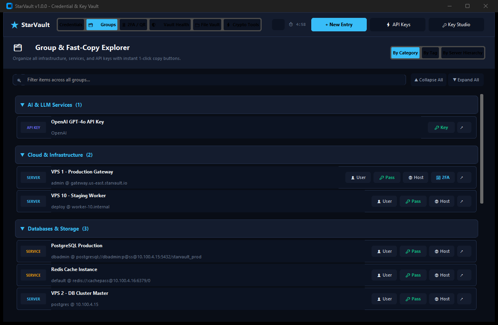Viewport: 498px width, 325px height.
Task: Copy the 2FA code for VPS 1
Action: [442, 177]
